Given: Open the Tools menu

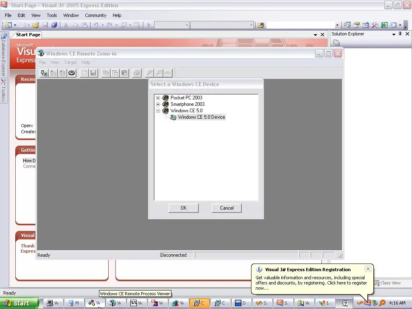Looking at the screenshot, I should (x=52, y=15).
